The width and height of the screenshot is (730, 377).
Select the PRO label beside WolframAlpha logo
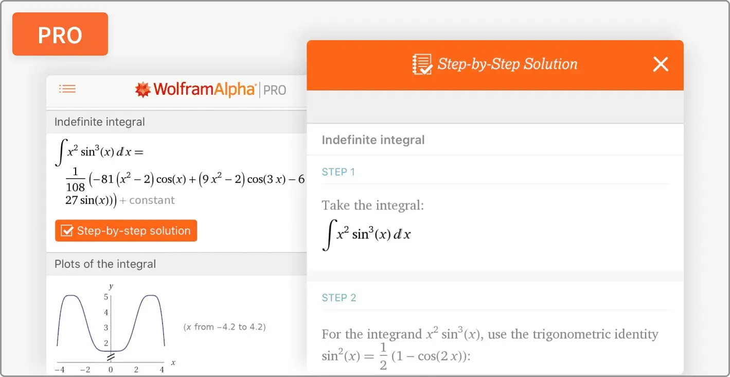tap(275, 90)
